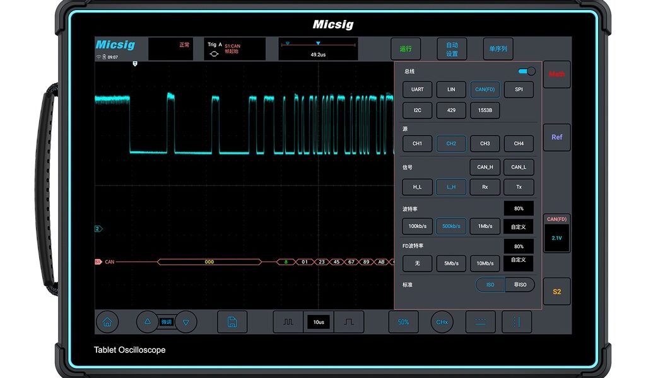Tap the S1 CAN bus label marker
The width and height of the screenshot is (646, 378).
[98, 261]
